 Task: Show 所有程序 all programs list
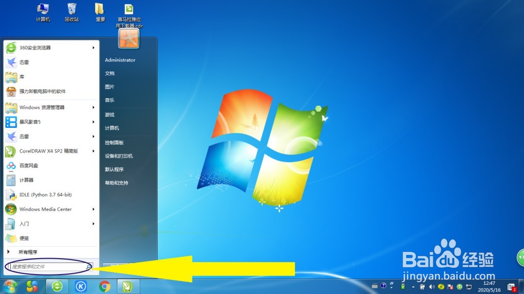(x=51, y=252)
